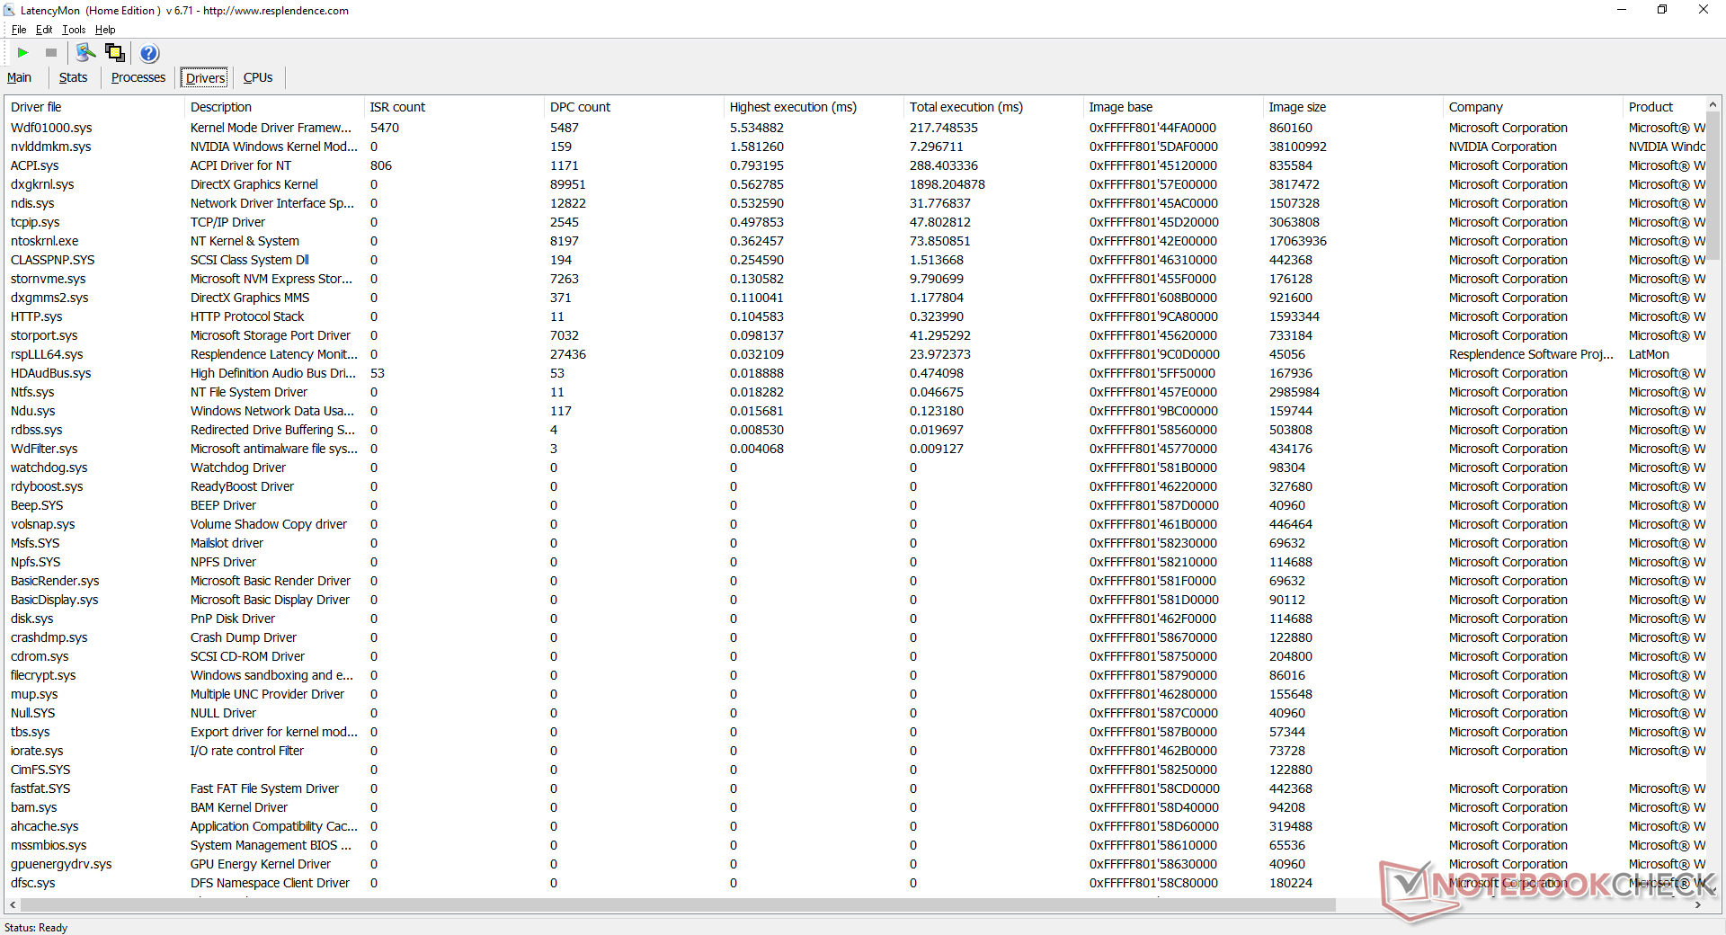
Task: Sort by the Company column header
Action: pos(1533,107)
